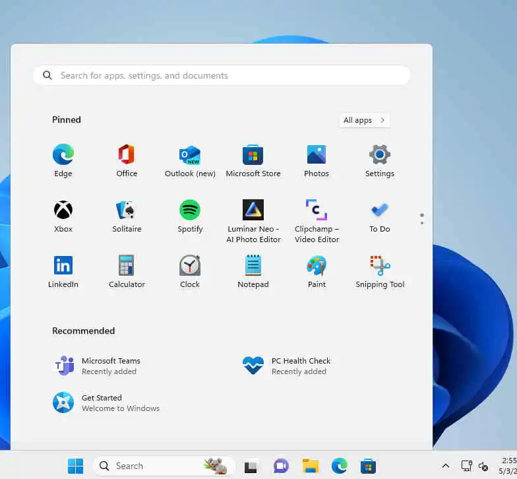The image size is (517, 479).
Task: Launch the Clock app
Action: [x=190, y=272]
